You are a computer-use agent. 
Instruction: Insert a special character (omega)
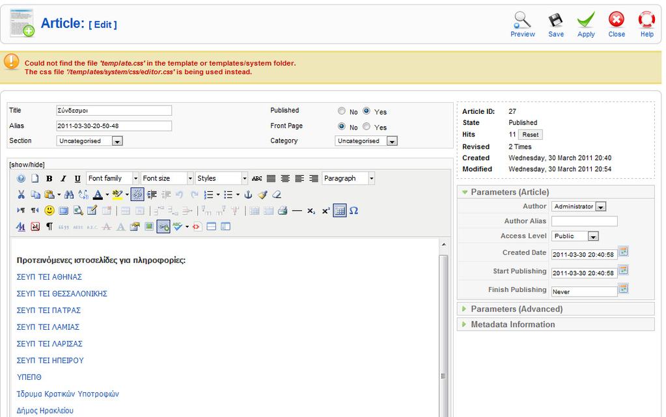coord(354,211)
